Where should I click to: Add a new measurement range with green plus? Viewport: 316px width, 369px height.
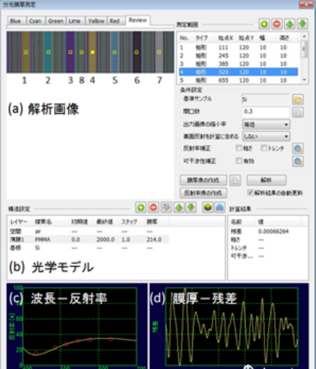[x=265, y=24]
